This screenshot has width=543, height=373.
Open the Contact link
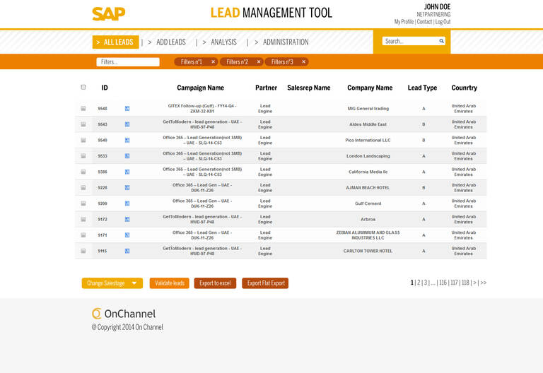424,22
